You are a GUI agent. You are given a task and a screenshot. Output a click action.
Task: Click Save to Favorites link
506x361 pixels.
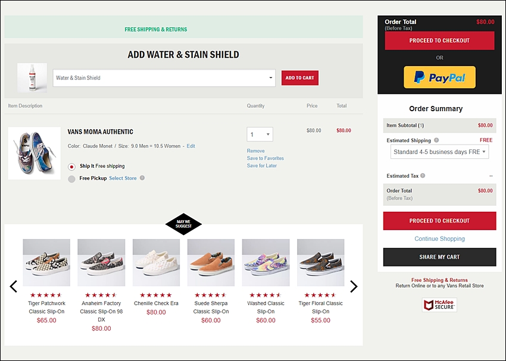point(266,158)
